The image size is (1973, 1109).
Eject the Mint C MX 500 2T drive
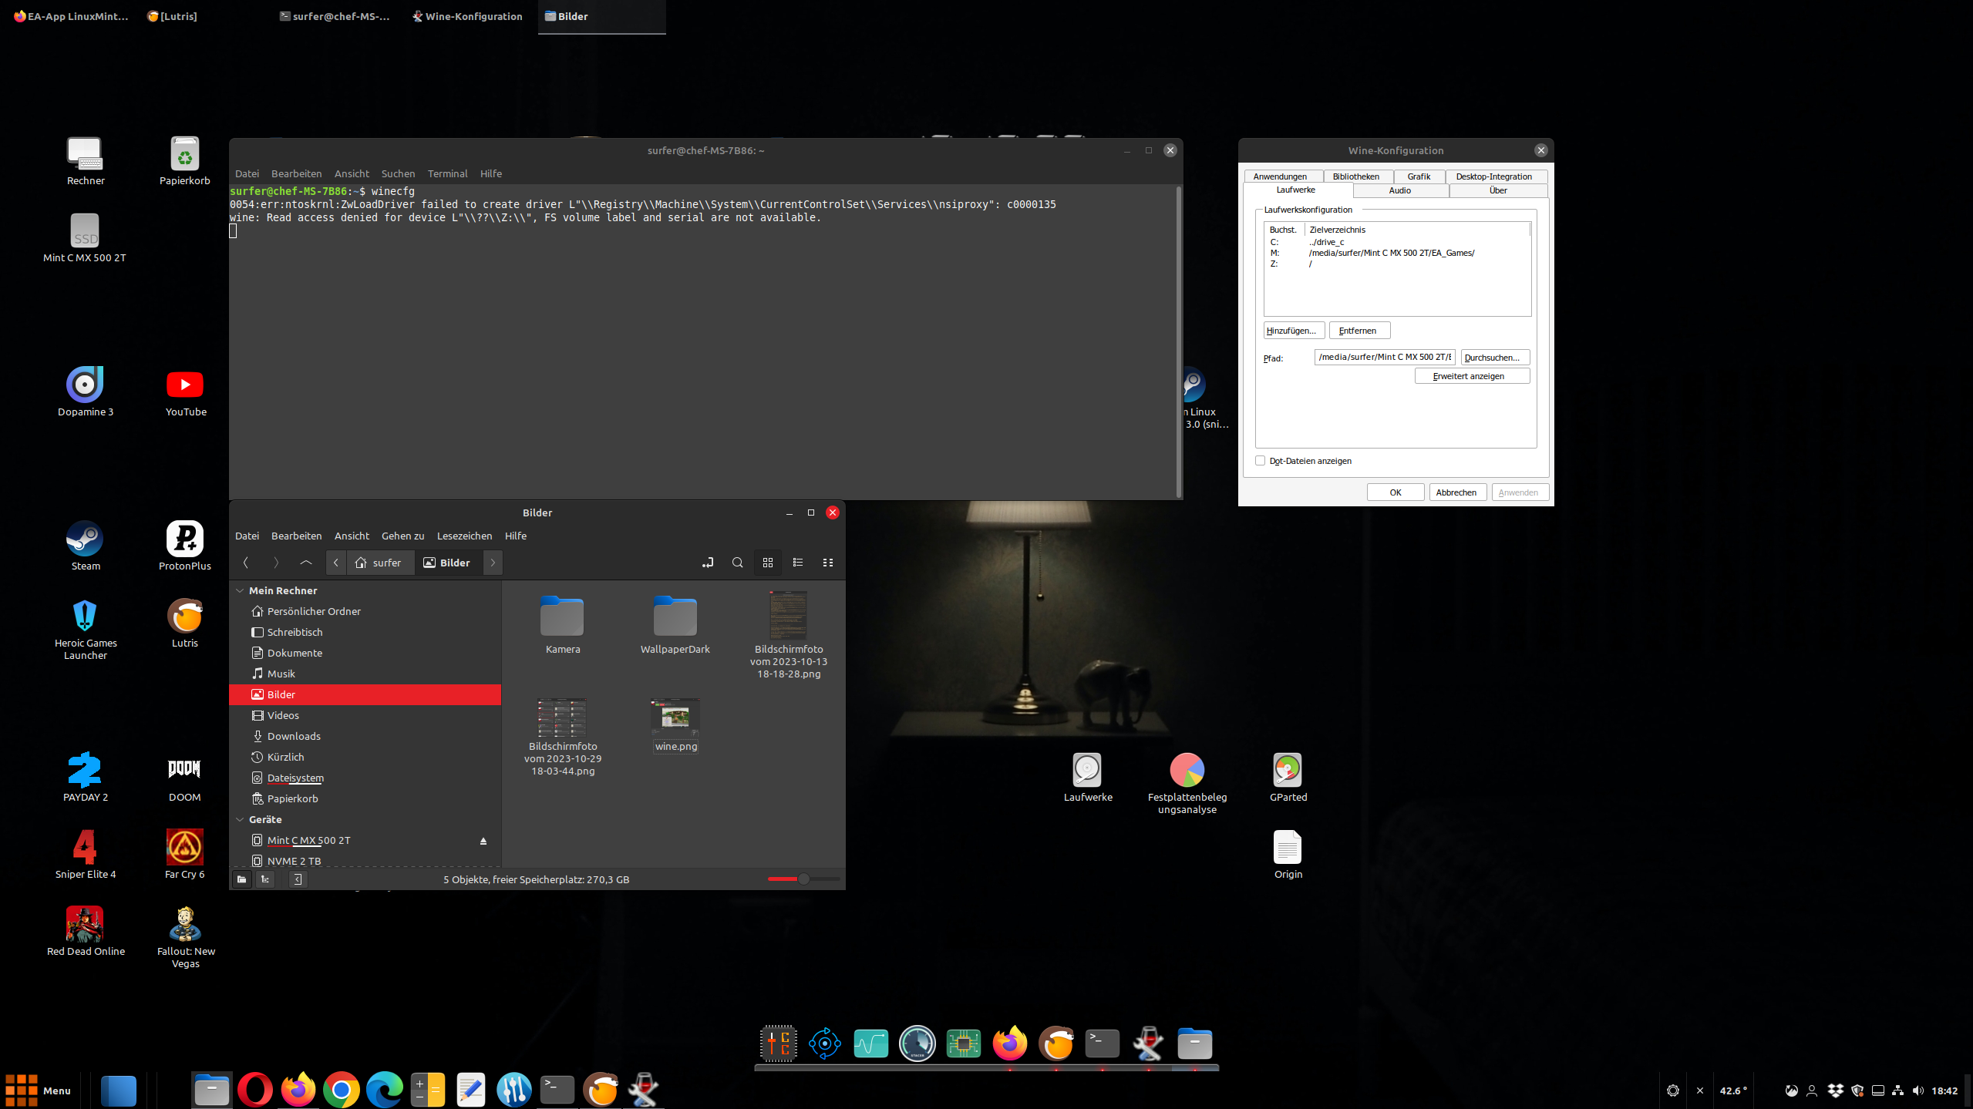483,841
